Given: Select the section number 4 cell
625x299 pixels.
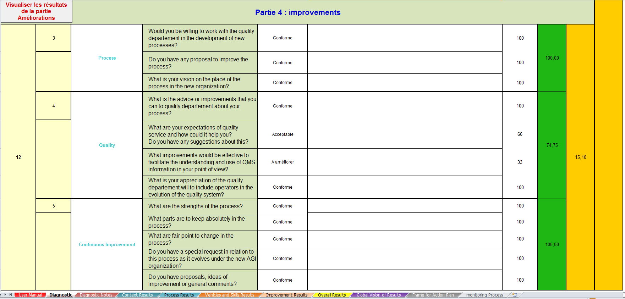Looking at the screenshot, I should (x=54, y=106).
